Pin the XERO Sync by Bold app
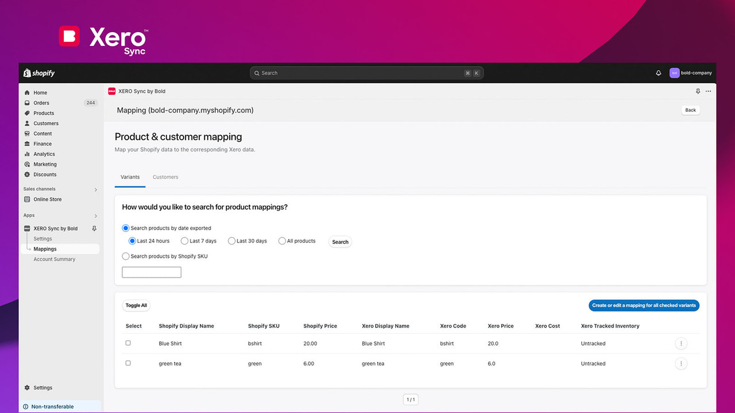This screenshot has height=413, width=735. coord(668,228)
